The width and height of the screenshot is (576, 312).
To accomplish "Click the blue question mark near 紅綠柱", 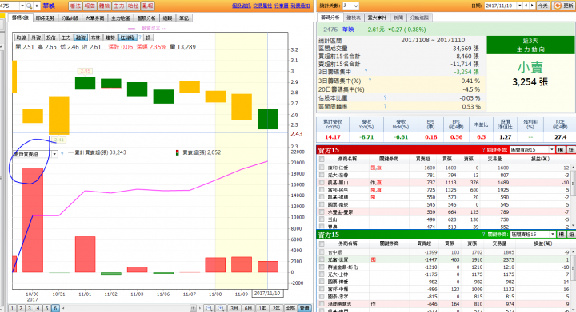I will 140,38.
